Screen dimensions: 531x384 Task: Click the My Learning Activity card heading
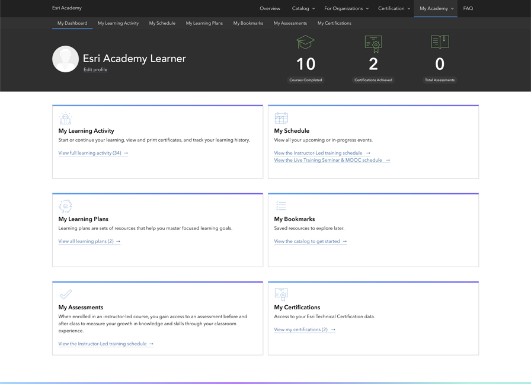(87, 131)
